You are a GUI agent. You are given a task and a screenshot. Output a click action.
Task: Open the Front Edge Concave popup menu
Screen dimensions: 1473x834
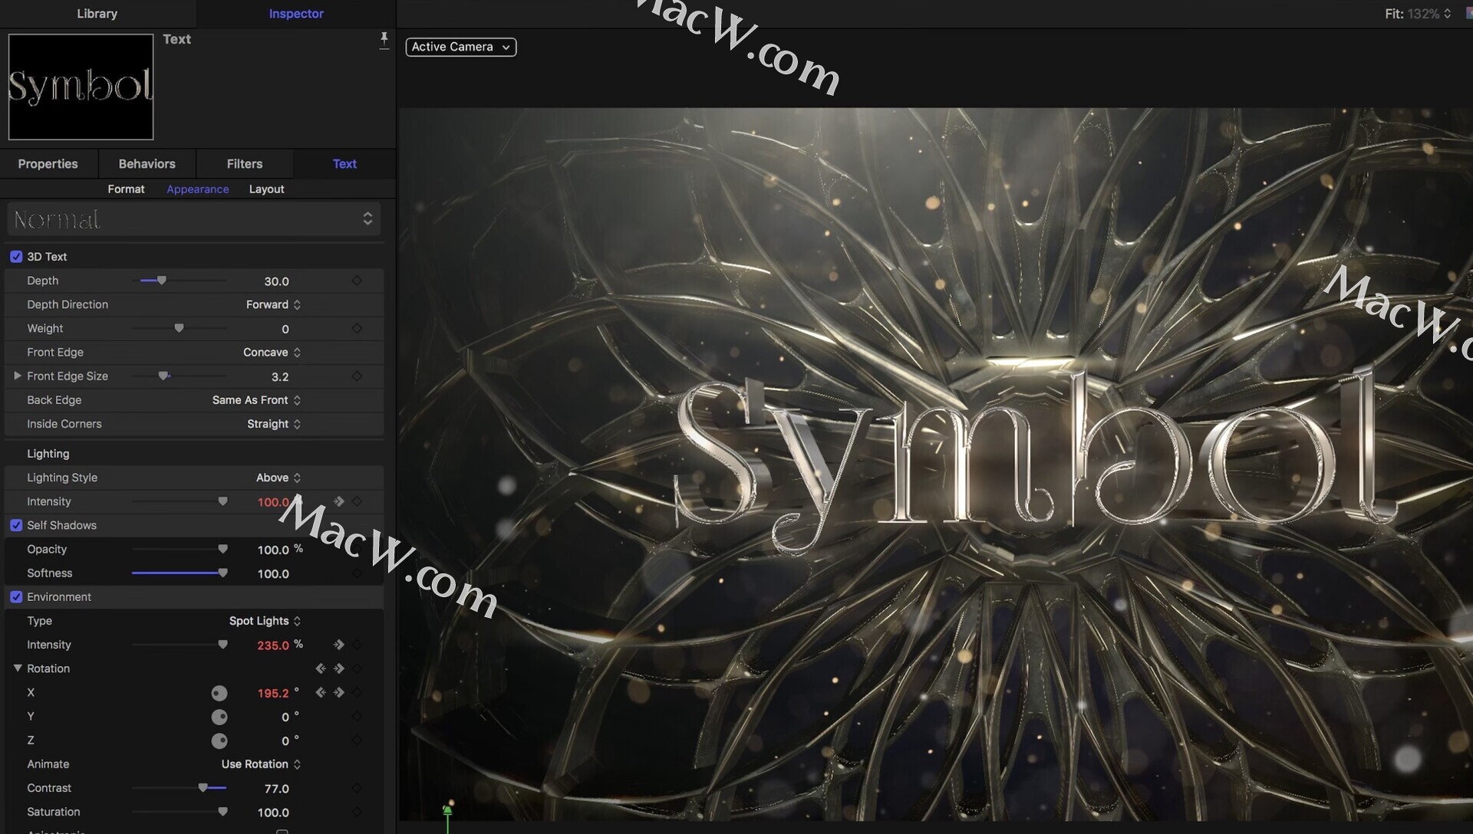(272, 353)
